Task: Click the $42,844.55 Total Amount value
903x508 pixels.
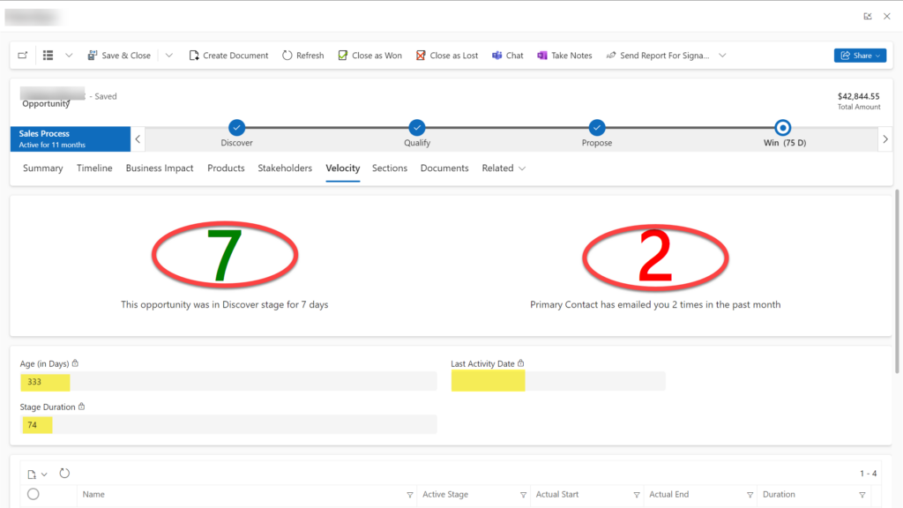Action: [859, 96]
